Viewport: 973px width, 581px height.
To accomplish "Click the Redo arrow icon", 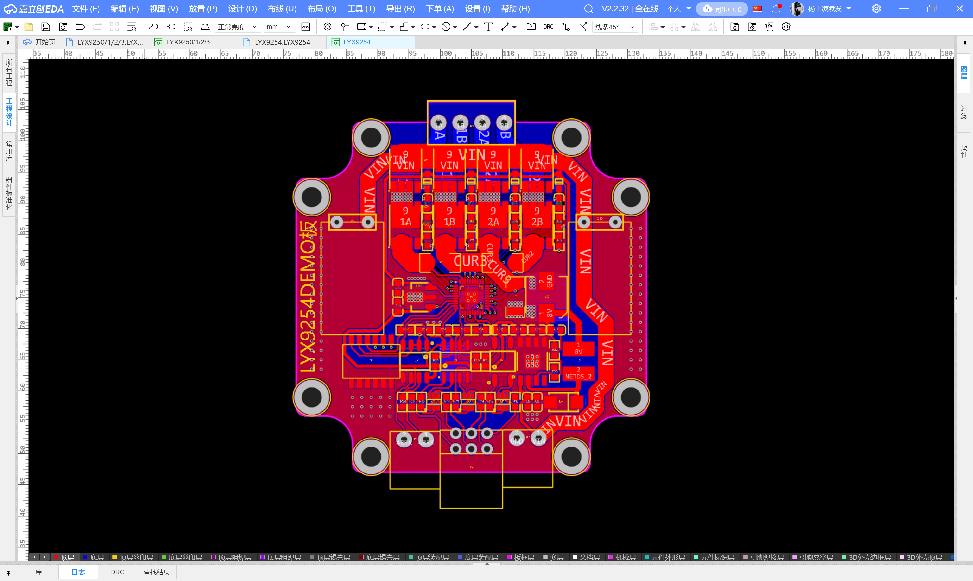I will pos(97,27).
